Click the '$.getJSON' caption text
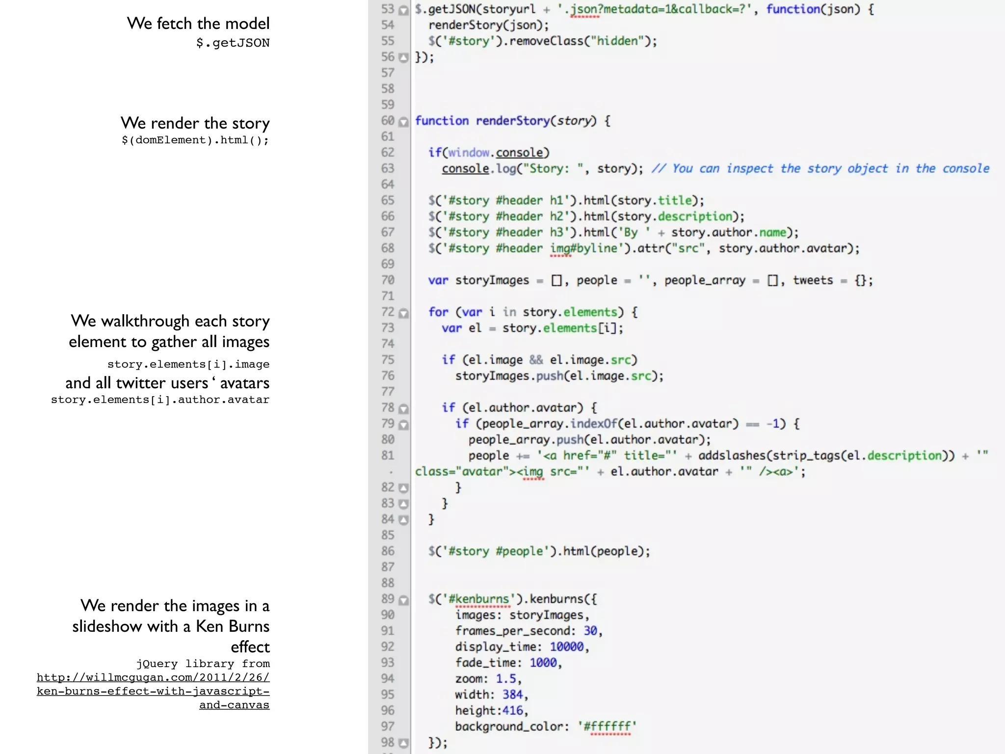The image size is (1005, 754). 233,43
